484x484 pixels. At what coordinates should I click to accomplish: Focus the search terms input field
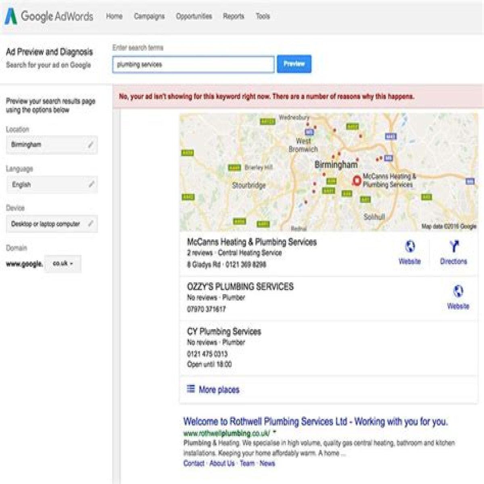pyautogui.click(x=193, y=64)
